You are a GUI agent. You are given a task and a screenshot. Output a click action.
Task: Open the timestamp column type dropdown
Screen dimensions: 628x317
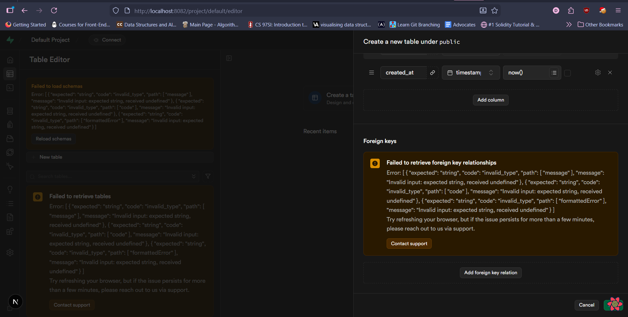pyautogui.click(x=471, y=72)
